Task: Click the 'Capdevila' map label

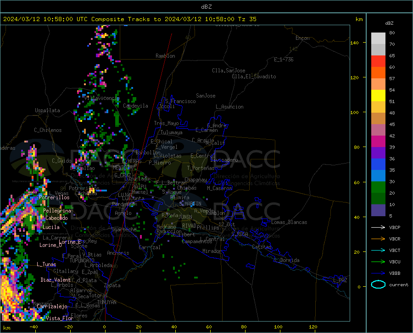Action: tap(135, 106)
